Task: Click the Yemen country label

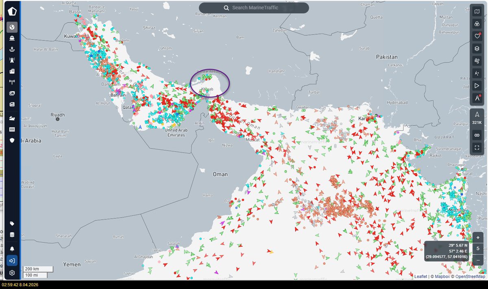Action: 72,264
